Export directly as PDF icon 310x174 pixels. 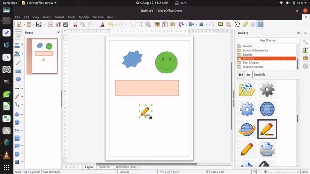(58, 24)
